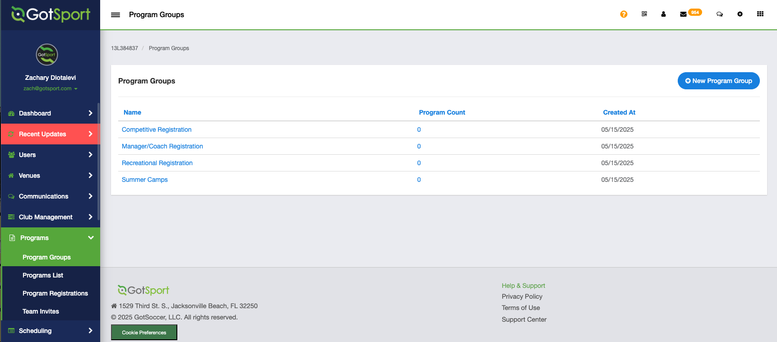This screenshot has height=342, width=777.
Task: Open the chat bubbles icon in top bar
Action: click(x=720, y=14)
